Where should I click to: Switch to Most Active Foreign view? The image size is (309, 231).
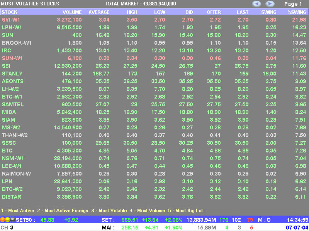tap(63, 211)
